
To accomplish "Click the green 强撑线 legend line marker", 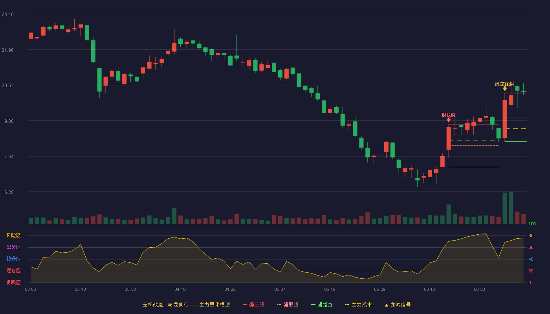I will [x=313, y=305].
